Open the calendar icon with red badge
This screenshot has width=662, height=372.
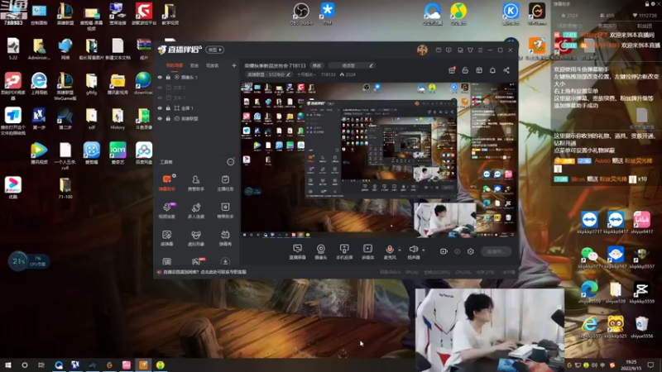click(x=452, y=70)
